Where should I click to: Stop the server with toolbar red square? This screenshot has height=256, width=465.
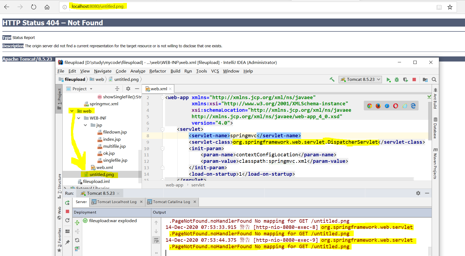414,80
